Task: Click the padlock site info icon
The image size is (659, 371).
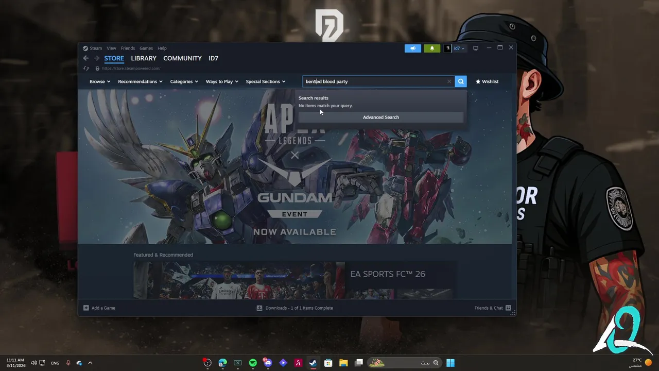Action: coord(97,69)
